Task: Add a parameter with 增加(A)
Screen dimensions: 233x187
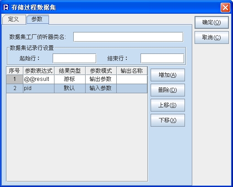Action: click(168, 75)
